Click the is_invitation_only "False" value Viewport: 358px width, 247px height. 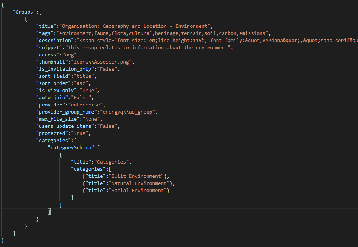tap(107, 69)
